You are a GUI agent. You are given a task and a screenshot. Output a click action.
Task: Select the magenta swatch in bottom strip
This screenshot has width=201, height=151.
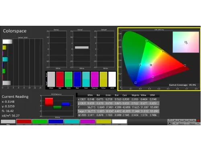[x=88, y=122]
